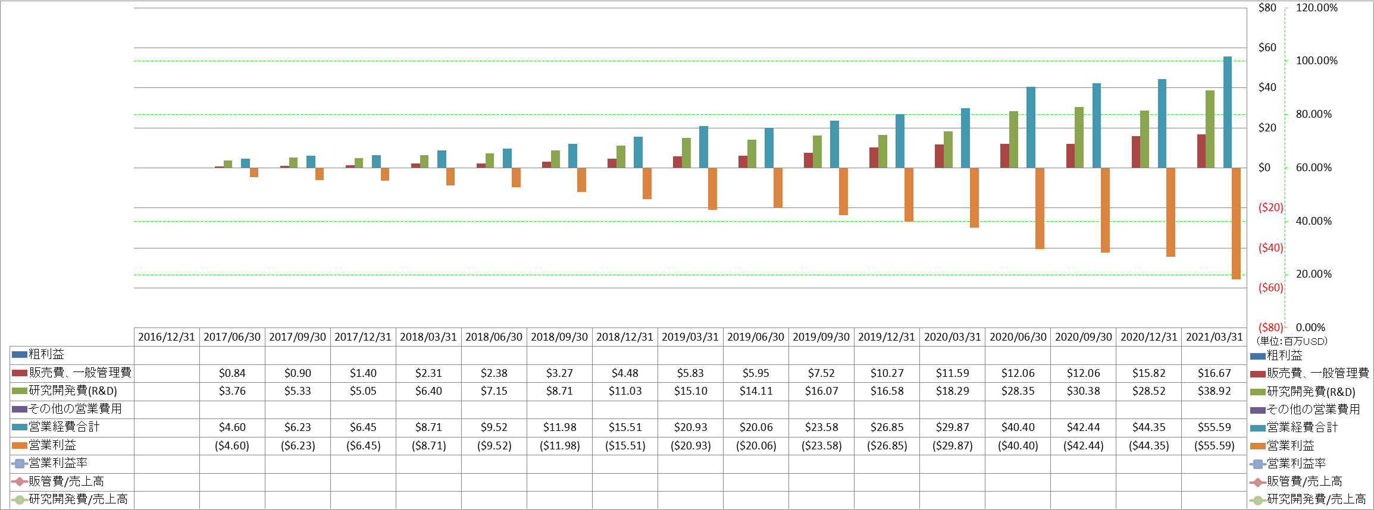Select 営業利益 entry in right-side legend
1374x510 pixels.
[x=1282, y=446]
